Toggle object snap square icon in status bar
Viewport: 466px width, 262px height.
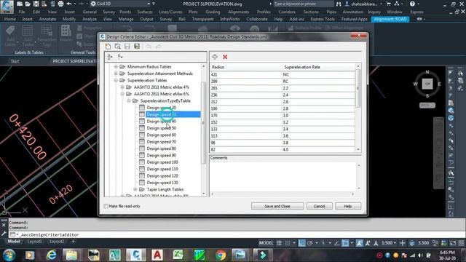coord(345,243)
